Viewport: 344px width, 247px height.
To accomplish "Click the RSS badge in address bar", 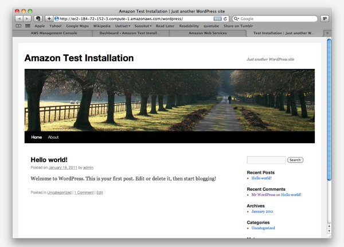I will pyautogui.click(x=218, y=18).
